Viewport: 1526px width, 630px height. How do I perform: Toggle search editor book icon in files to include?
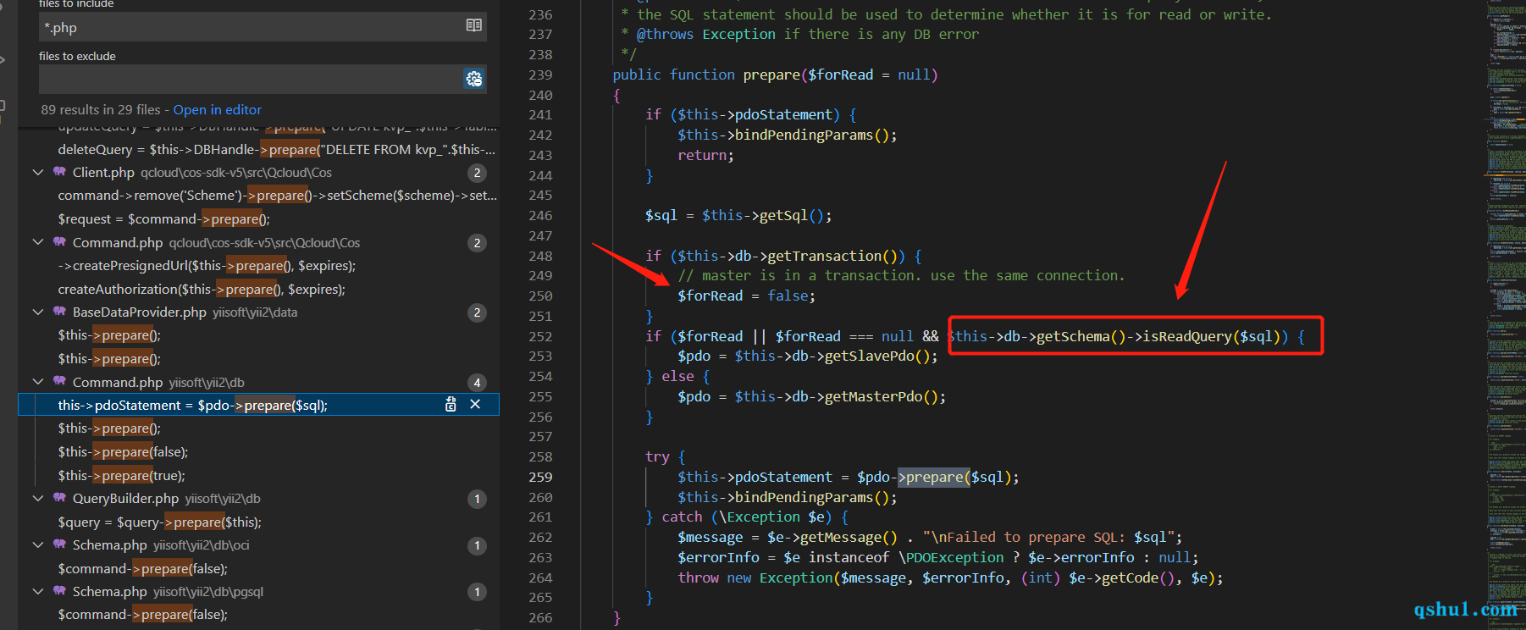coord(474,26)
